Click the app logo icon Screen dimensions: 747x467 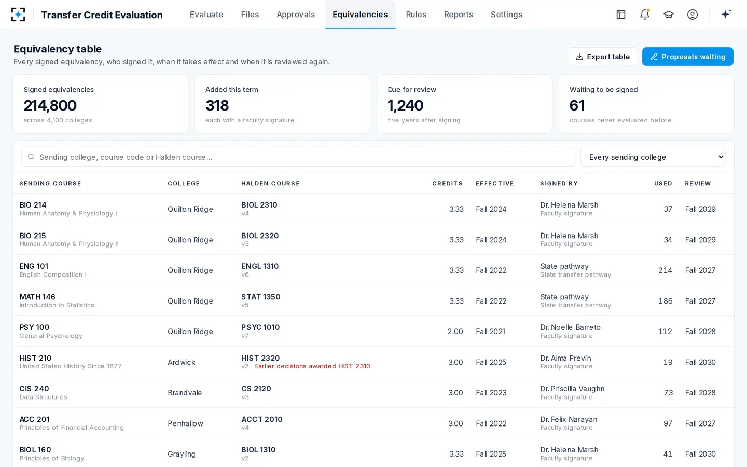pos(18,15)
